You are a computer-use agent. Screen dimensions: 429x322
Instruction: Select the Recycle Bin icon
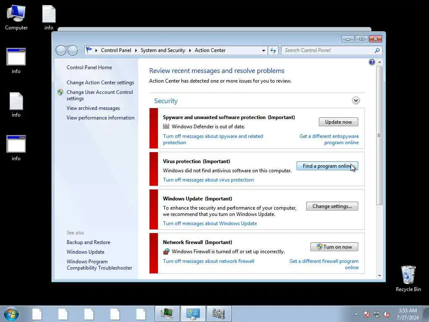pos(408,278)
